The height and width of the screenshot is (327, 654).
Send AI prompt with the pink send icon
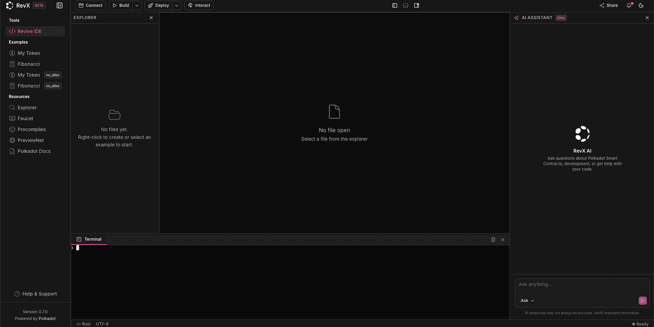point(643,300)
